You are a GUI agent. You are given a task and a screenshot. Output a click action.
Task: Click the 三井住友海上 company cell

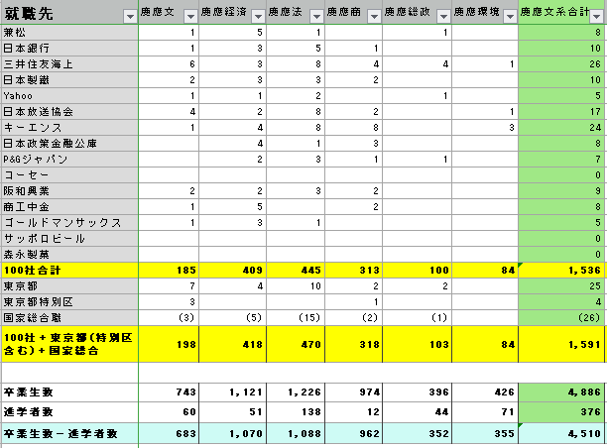68,64
